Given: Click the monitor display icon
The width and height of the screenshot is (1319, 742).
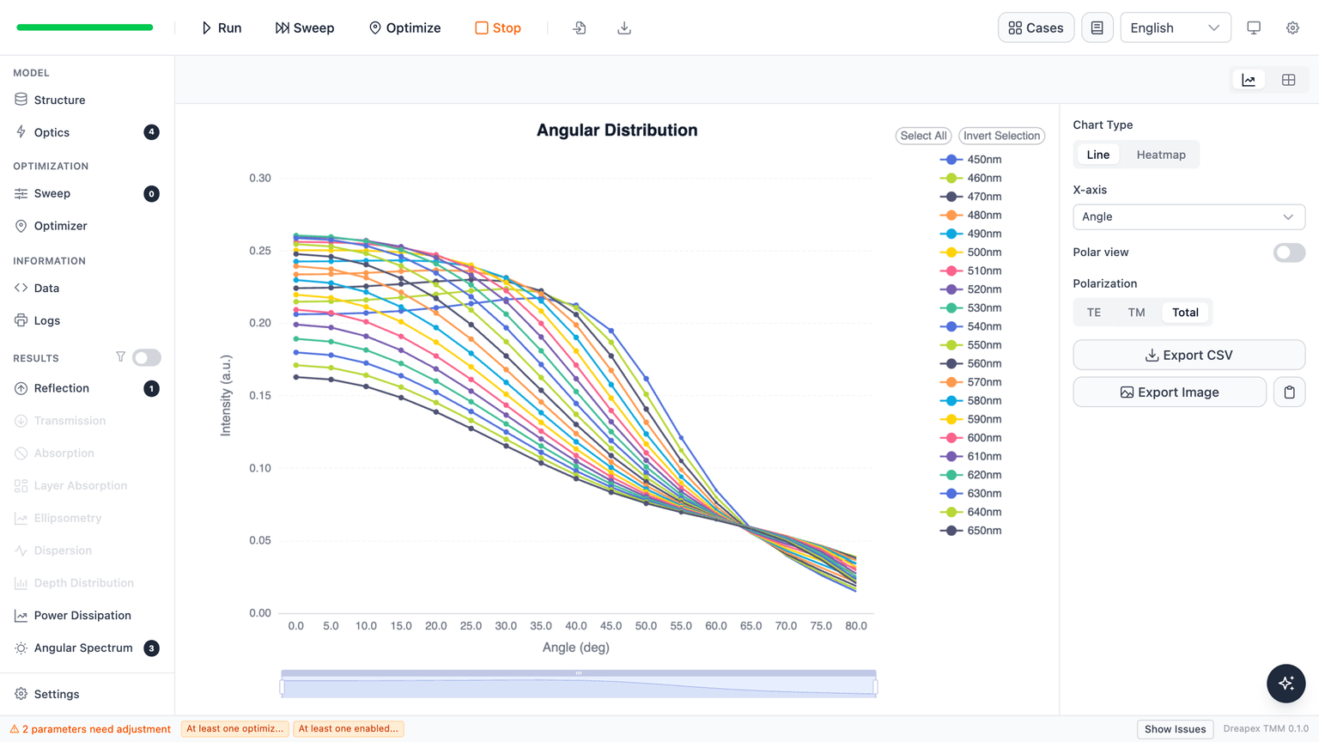Looking at the screenshot, I should coord(1254,27).
